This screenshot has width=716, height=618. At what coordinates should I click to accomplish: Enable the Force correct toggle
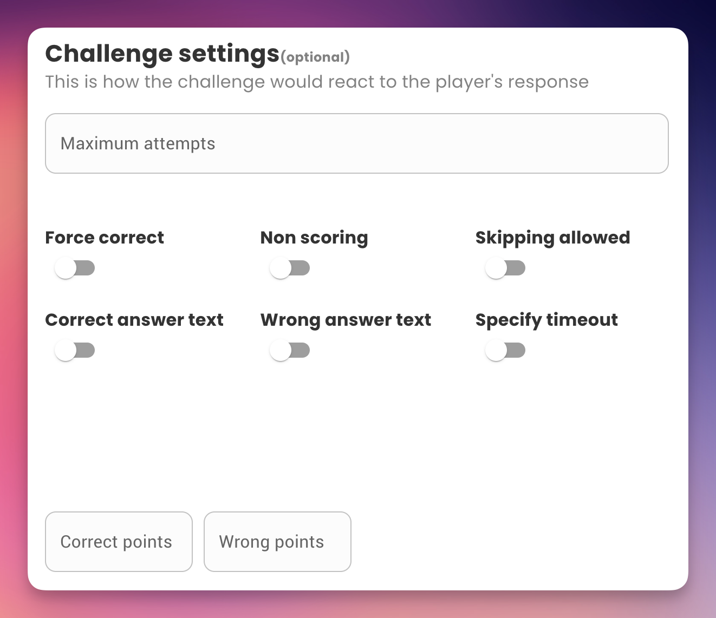tap(75, 268)
